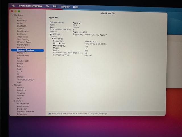Click macUser's MacBook Air in path bar
The image size is (182, 137).
(63, 114)
